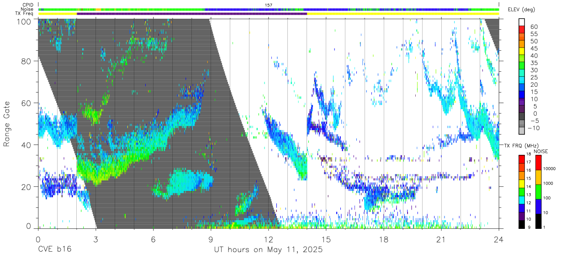Pick the purple 10-11 MHz swatch in TX FRQ legend
The image size is (561, 259).
[x=522, y=216]
